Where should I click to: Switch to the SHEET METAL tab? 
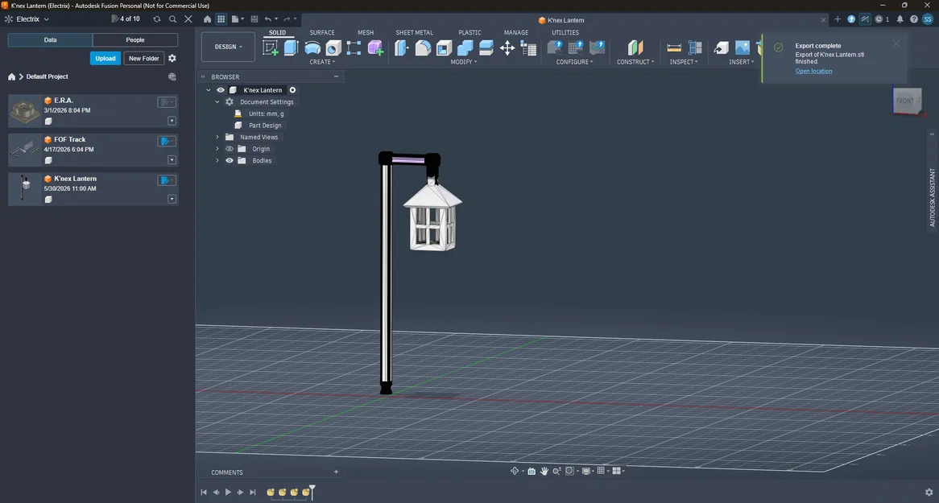pos(415,32)
